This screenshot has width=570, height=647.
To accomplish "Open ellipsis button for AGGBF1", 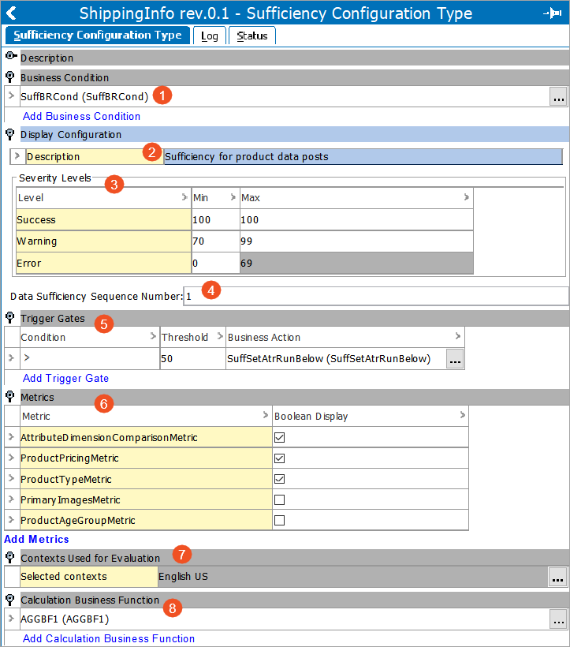I will [x=558, y=619].
